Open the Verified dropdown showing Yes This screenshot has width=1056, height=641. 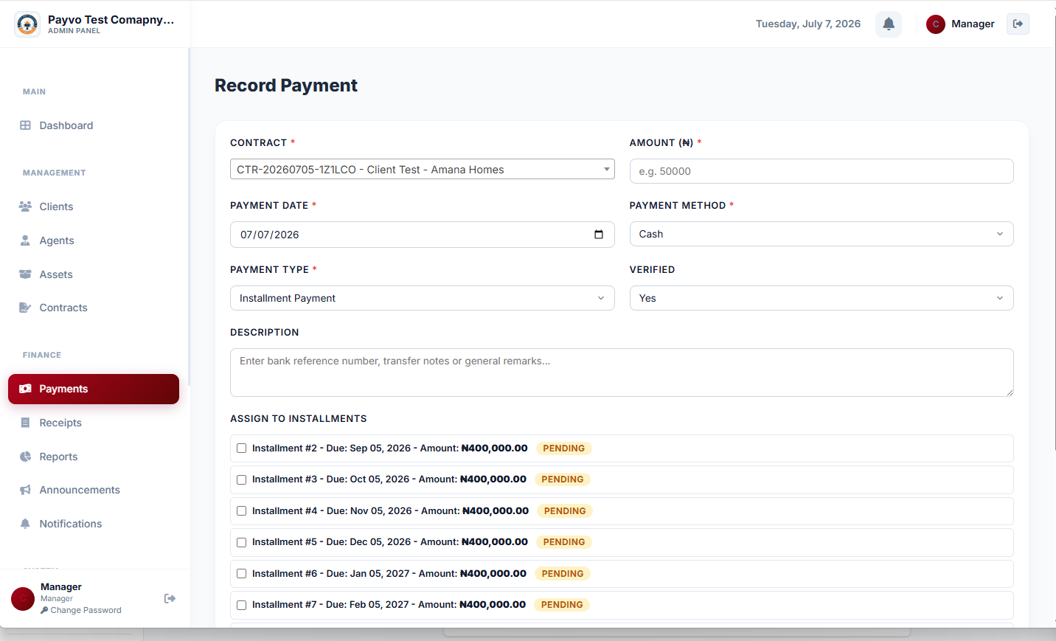pos(821,298)
